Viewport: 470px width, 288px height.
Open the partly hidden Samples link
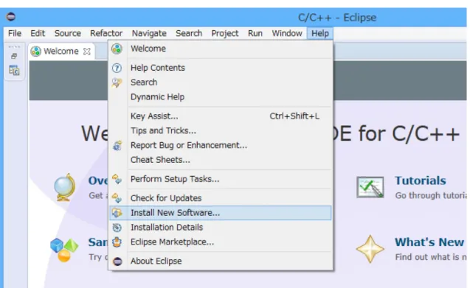pyautogui.click(x=98, y=242)
